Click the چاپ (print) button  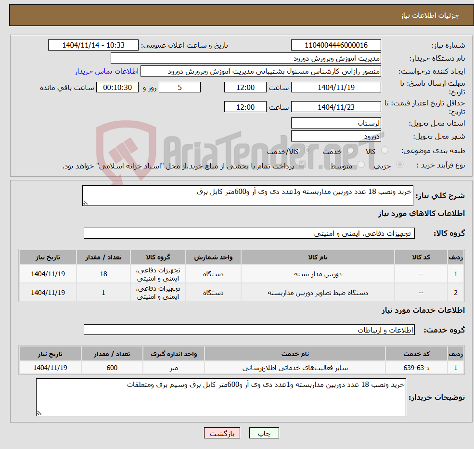264,433
